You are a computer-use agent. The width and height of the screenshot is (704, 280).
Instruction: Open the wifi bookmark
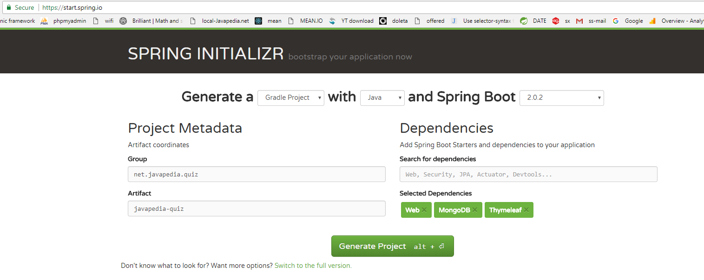click(103, 21)
